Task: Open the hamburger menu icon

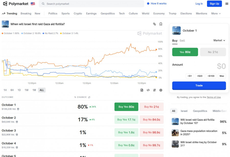Action: click(x=227, y=4)
